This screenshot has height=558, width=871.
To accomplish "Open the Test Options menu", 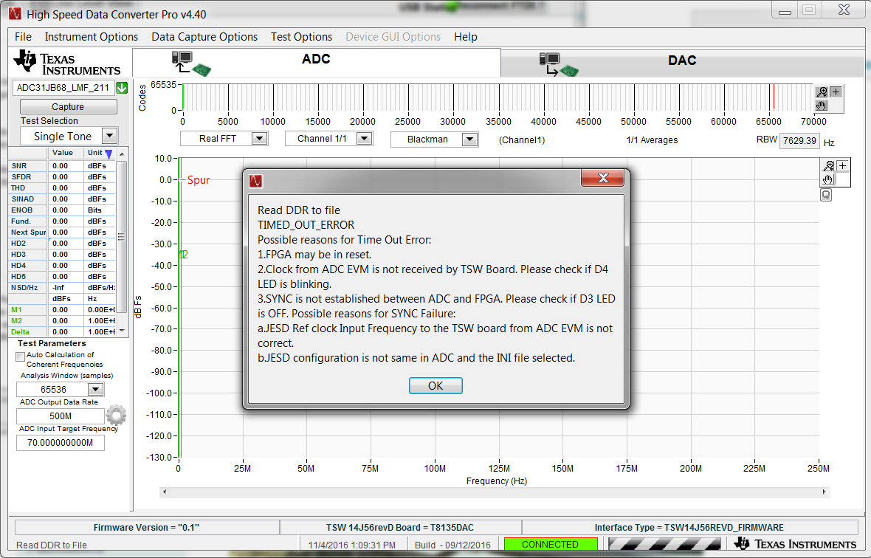I will point(302,37).
